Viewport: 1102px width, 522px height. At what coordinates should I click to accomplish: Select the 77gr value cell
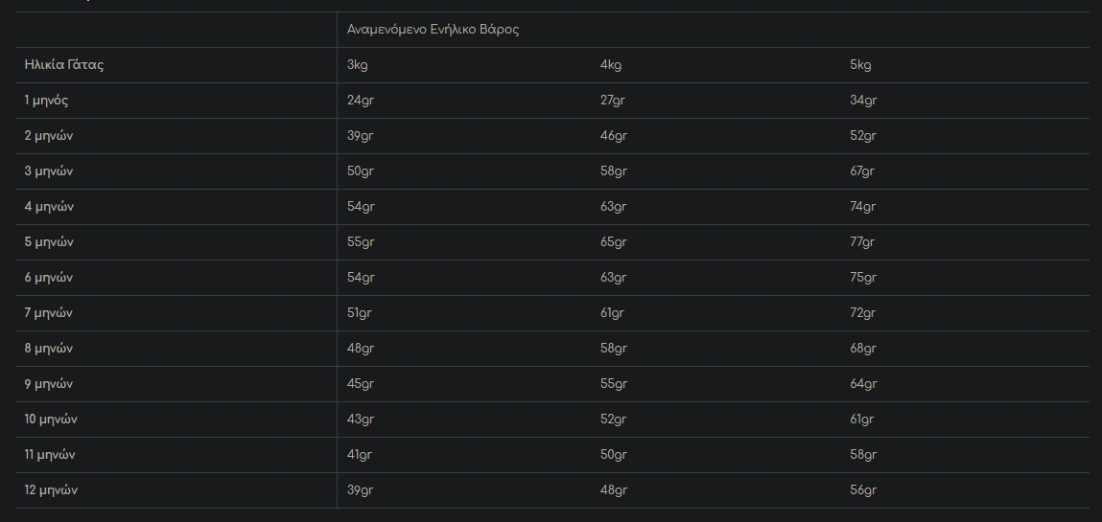click(x=863, y=242)
